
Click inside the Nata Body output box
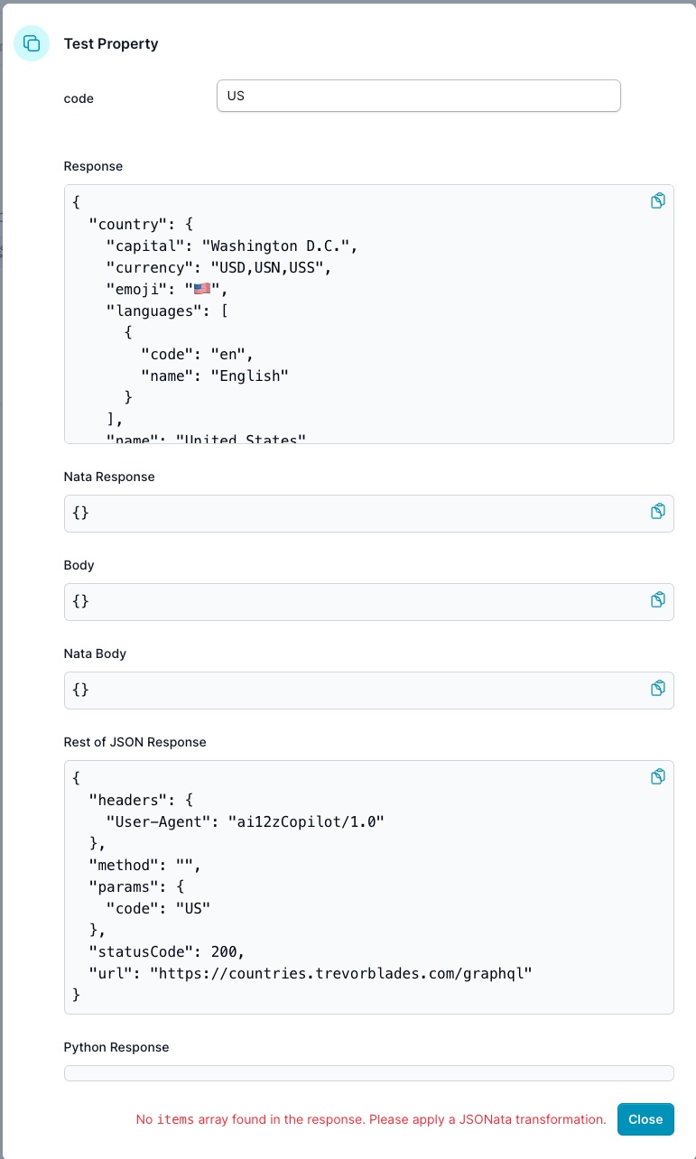(x=361, y=690)
